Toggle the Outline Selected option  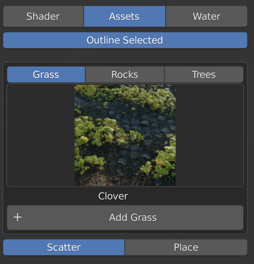(x=125, y=40)
